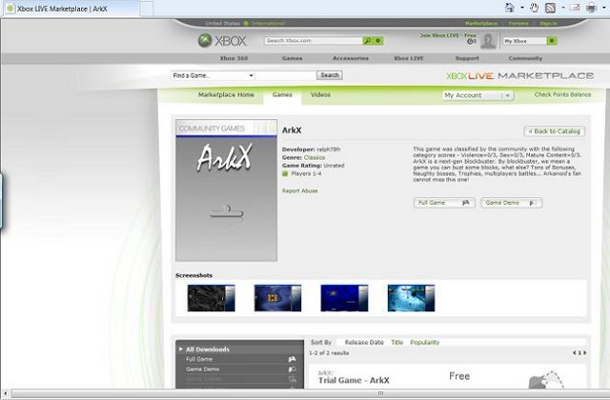Screen dimensions: 610x400
Task: Click Full Game controller icon in sidebar
Action: (x=292, y=359)
